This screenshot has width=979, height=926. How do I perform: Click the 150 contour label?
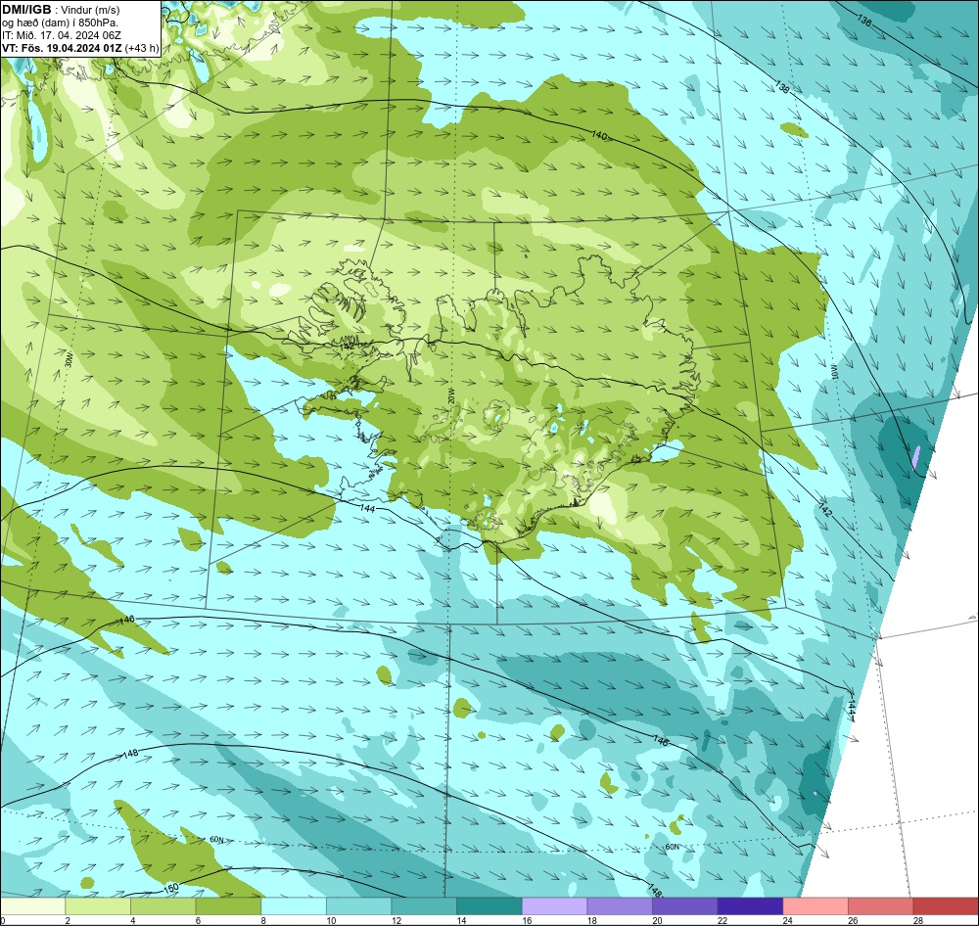(x=171, y=887)
